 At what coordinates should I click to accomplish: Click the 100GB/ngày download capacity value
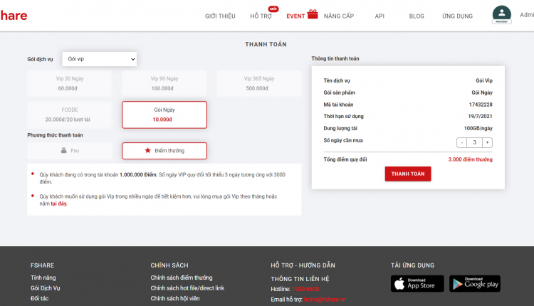pyautogui.click(x=478, y=128)
